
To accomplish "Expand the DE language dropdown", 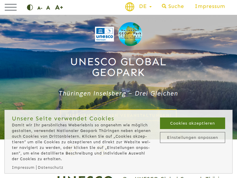I will point(145,7).
